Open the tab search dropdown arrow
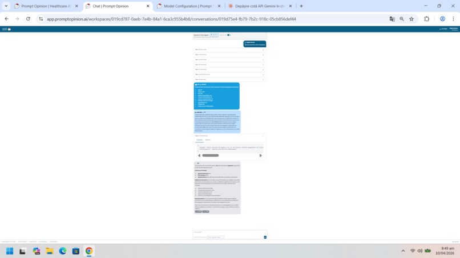Image resolution: width=460 pixels, height=258 pixels. pyautogui.click(x=6, y=6)
